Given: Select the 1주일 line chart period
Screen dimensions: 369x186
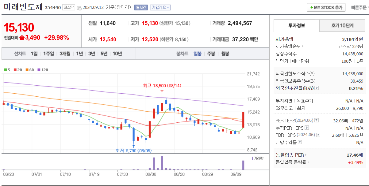Looking at the screenshot, I should pyautogui.click(x=48, y=54).
